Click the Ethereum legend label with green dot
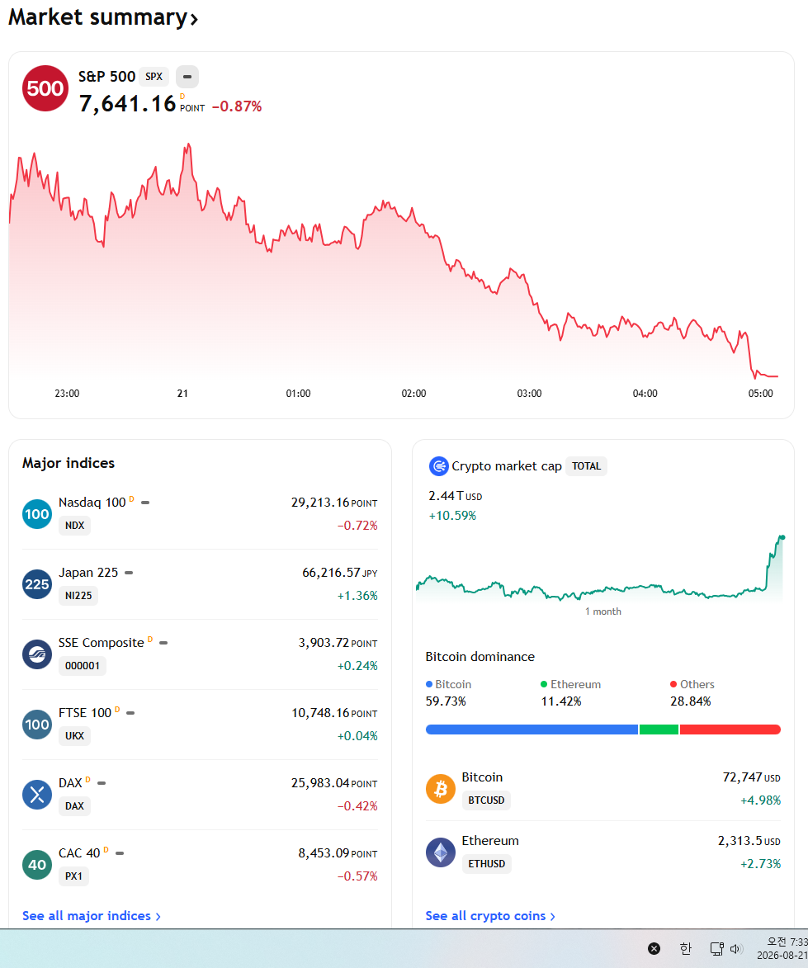 pos(570,684)
